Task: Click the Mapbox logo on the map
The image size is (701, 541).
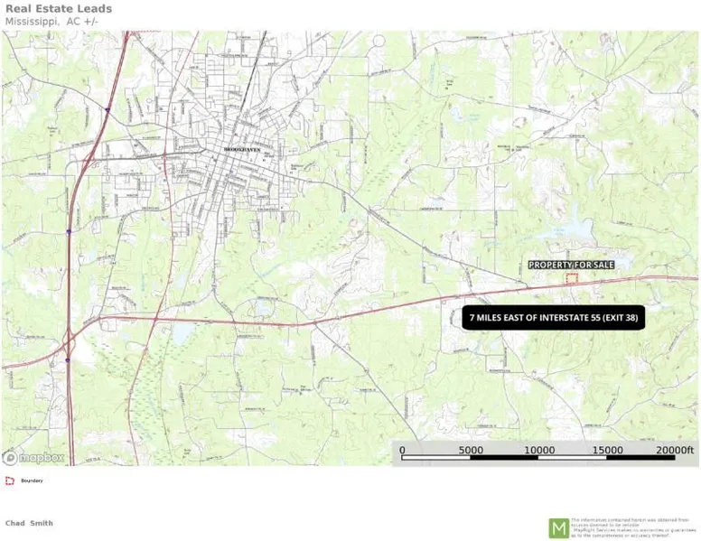Action: pos(34,457)
